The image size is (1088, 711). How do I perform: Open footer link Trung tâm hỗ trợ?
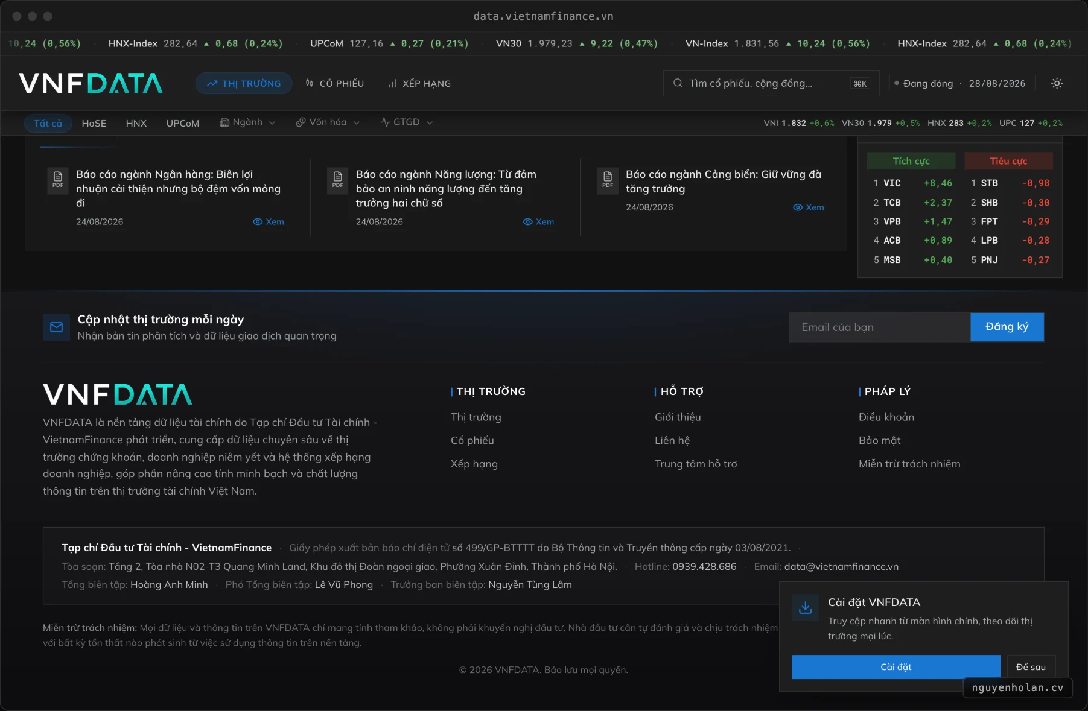(x=696, y=464)
